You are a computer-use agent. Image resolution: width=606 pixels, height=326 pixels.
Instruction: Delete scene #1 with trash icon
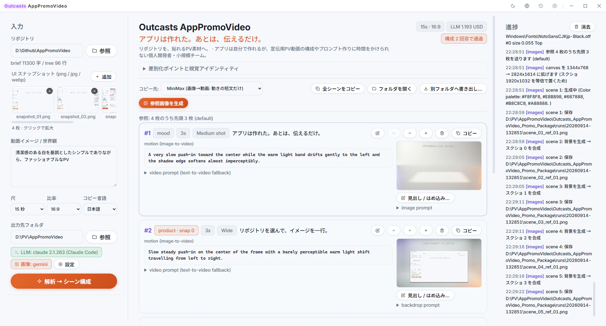point(442,133)
